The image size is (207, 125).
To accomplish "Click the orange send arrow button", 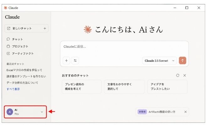I will 183,61.
